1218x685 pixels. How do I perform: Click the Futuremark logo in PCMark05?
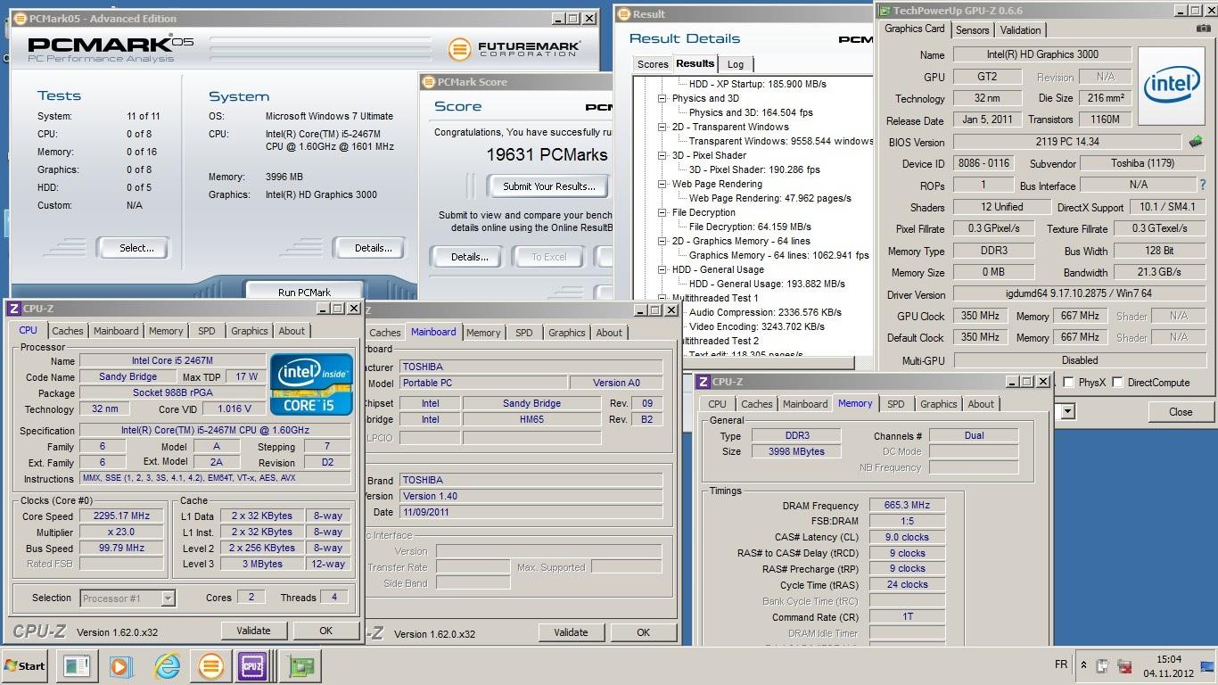514,47
